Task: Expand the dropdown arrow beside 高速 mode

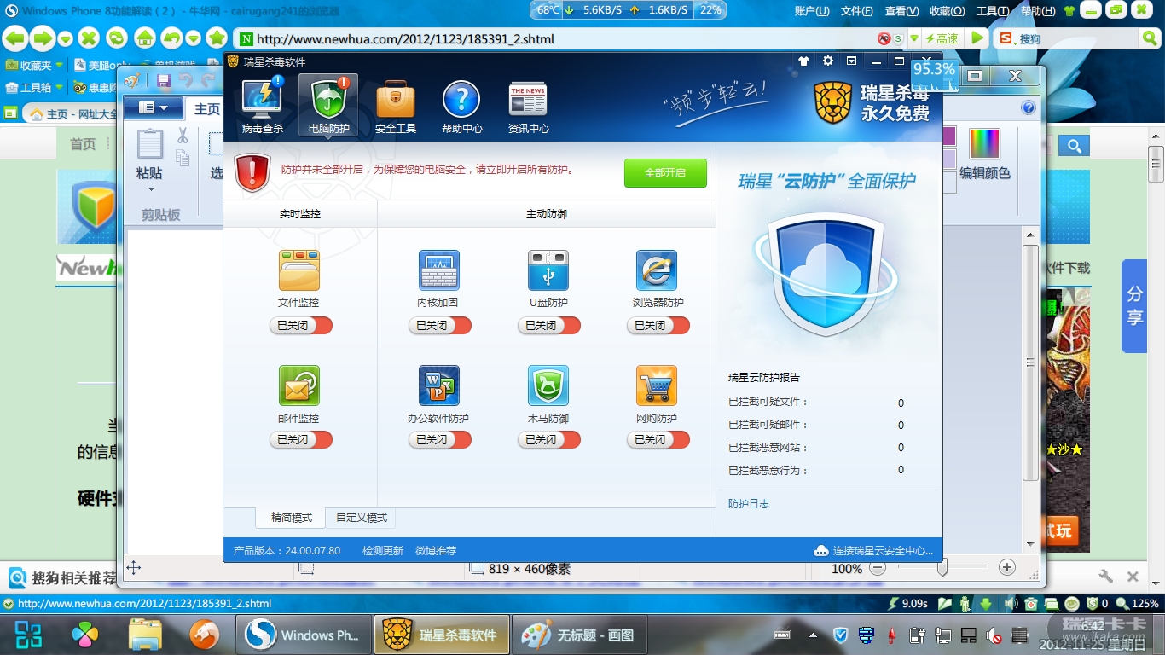Action: point(914,38)
